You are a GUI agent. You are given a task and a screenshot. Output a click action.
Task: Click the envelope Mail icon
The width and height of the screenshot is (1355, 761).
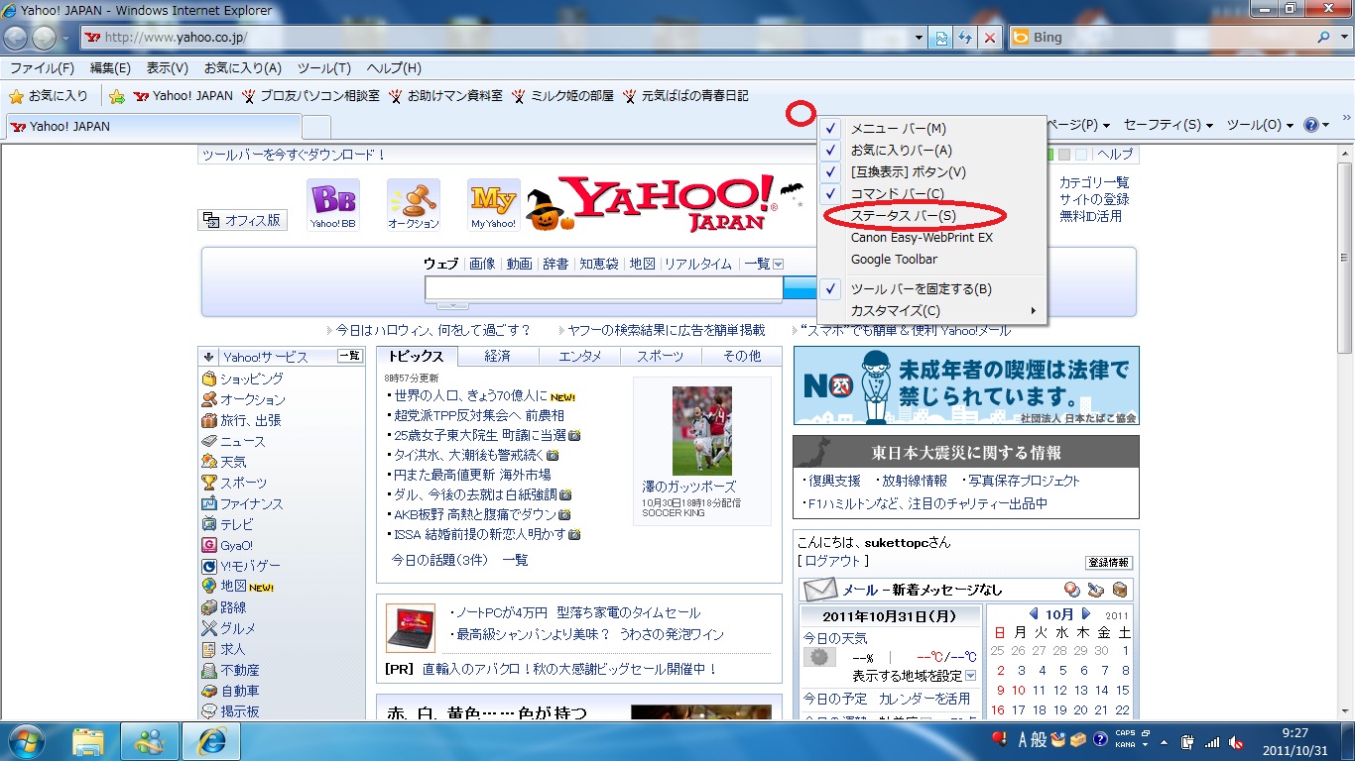[x=820, y=589]
